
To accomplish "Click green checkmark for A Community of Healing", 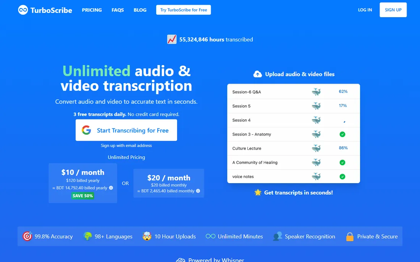I will click(x=342, y=162).
